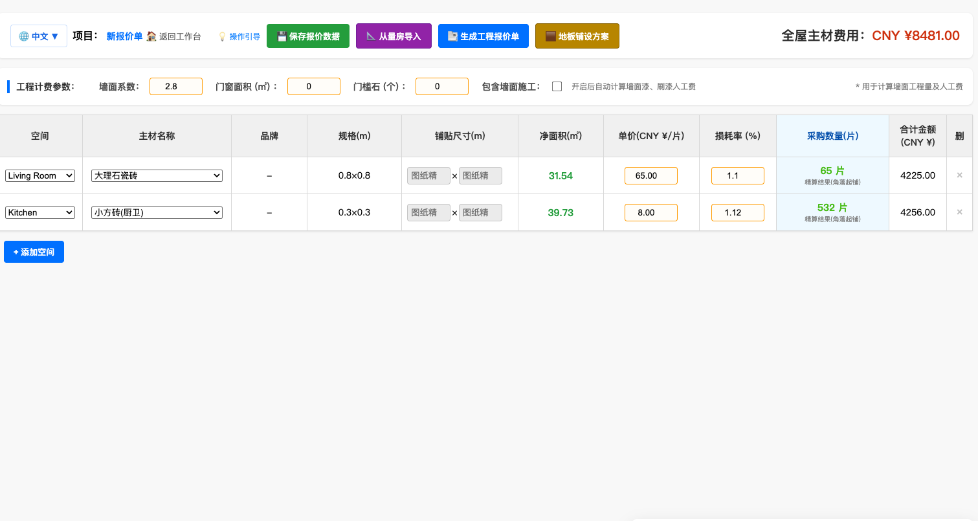Click the CNY ¥8481.00 total cost
Screen dimensions: 978x521
(916, 36)
